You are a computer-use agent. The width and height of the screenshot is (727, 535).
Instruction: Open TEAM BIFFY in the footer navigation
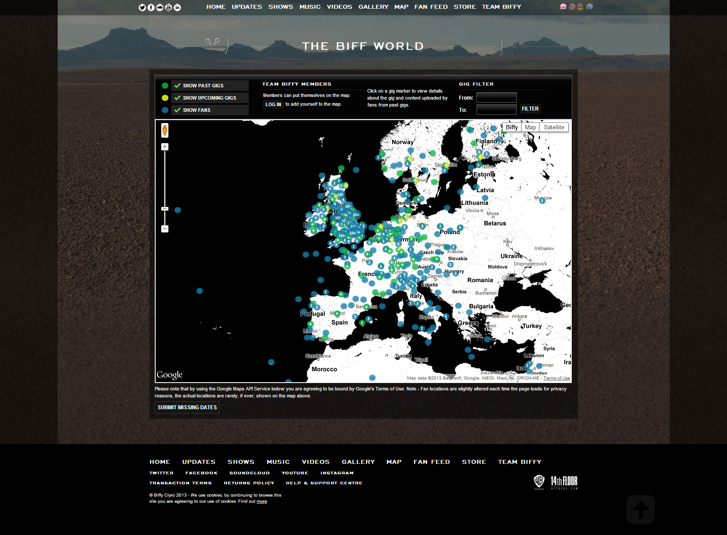pos(519,462)
